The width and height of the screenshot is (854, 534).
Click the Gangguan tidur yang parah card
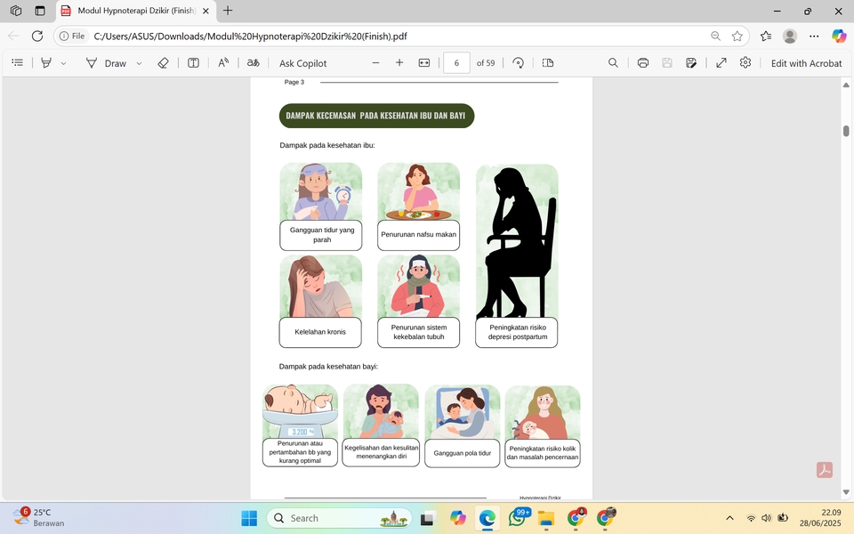[x=321, y=206]
